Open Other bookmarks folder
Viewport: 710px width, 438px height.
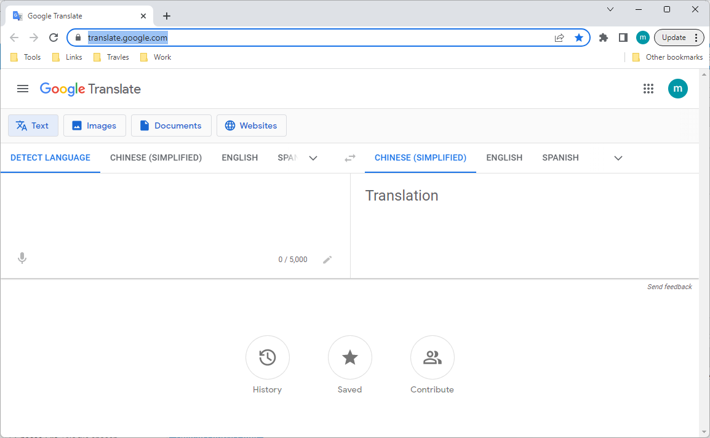(x=668, y=57)
